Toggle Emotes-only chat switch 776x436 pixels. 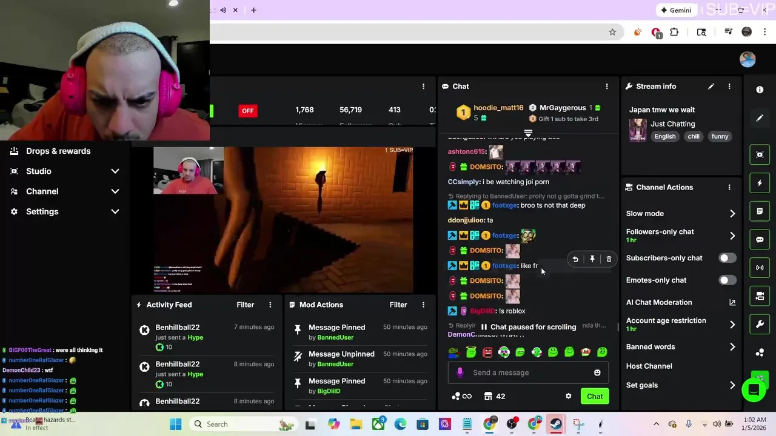pos(727,280)
